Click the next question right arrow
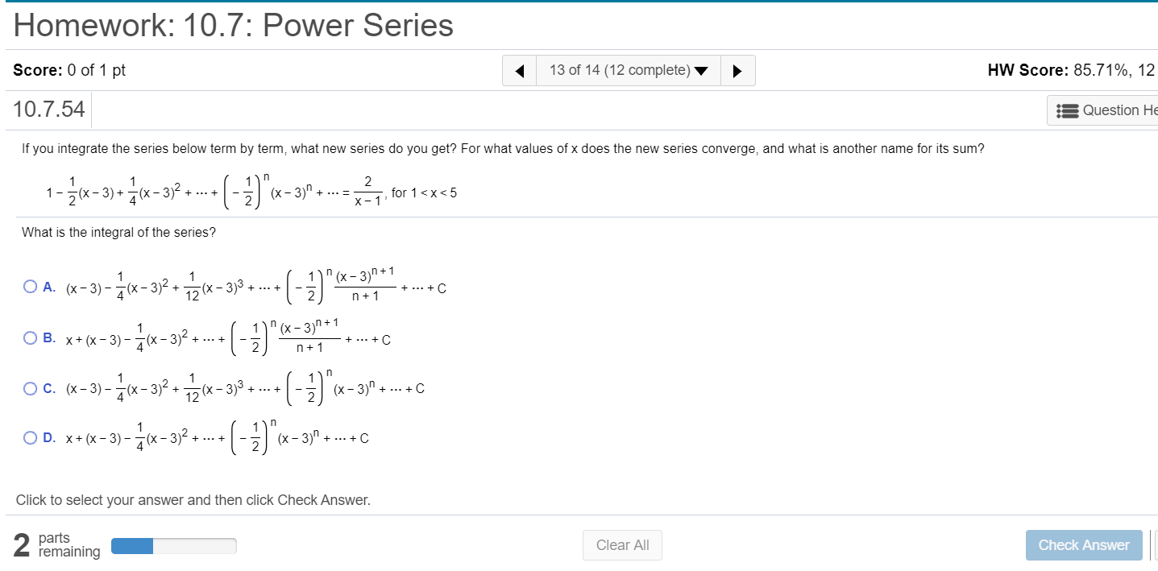This screenshot has height=571, width=1158. pyautogui.click(x=737, y=70)
